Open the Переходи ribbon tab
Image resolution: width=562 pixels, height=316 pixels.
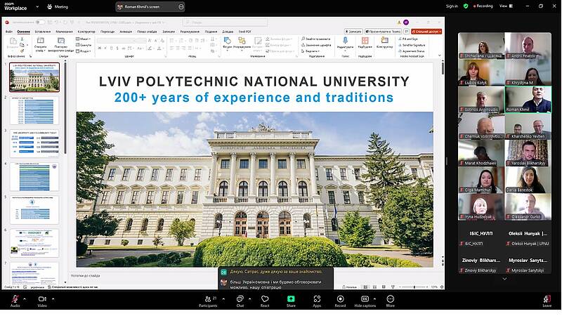[x=107, y=32]
